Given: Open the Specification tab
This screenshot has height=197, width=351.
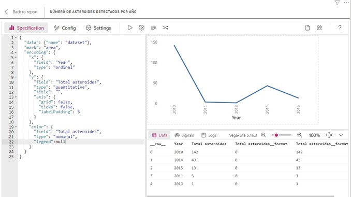Looking at the screenshot, I should click(26, 28).
